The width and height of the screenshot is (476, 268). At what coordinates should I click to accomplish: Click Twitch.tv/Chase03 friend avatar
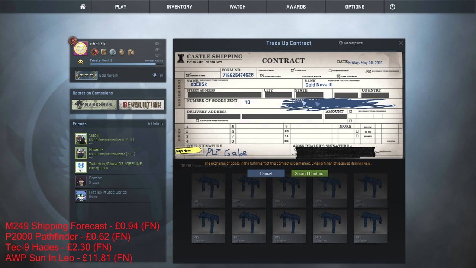tap(81, 167)
